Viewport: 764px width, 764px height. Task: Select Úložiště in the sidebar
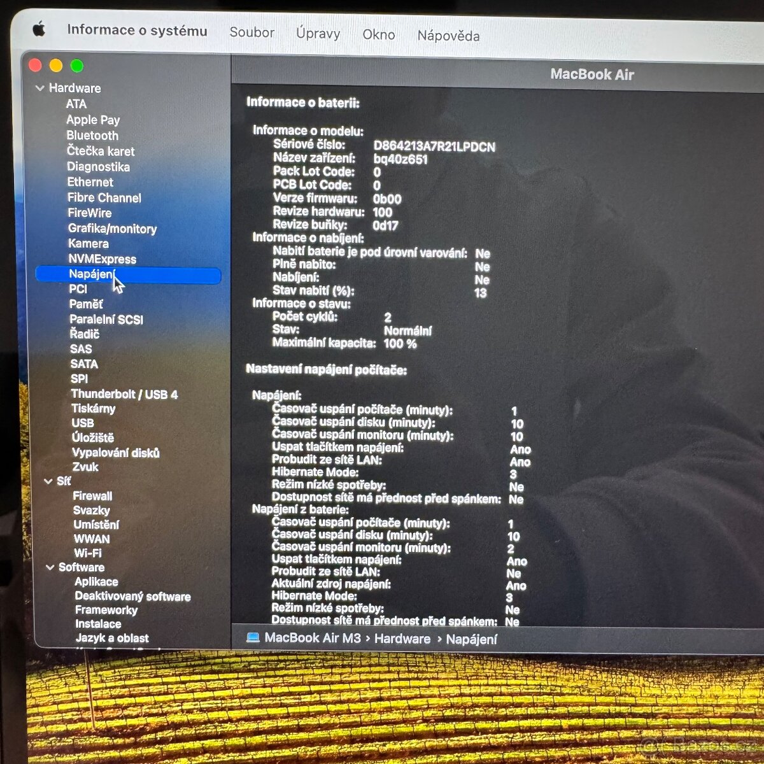point(93,437)
